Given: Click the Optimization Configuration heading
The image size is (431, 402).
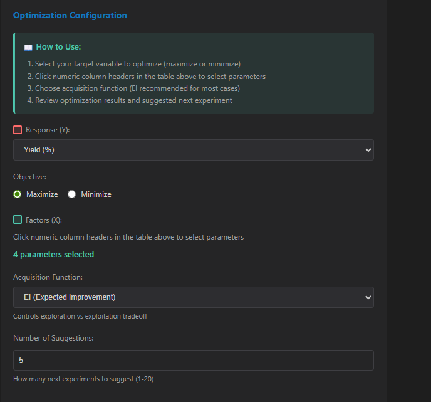Looking at the screenshot, I should (70, 15).
